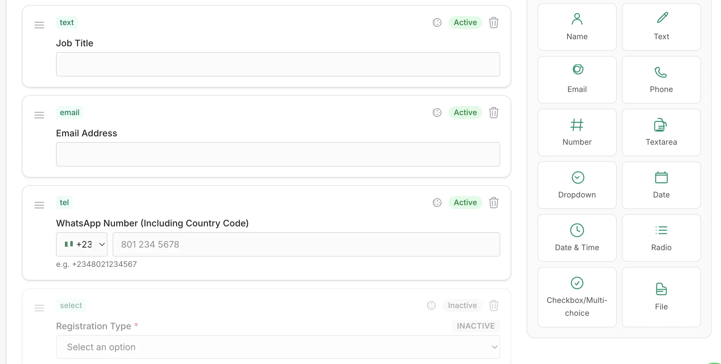Click the INACTIVE badge beside Registration Type

coord(476,326)
